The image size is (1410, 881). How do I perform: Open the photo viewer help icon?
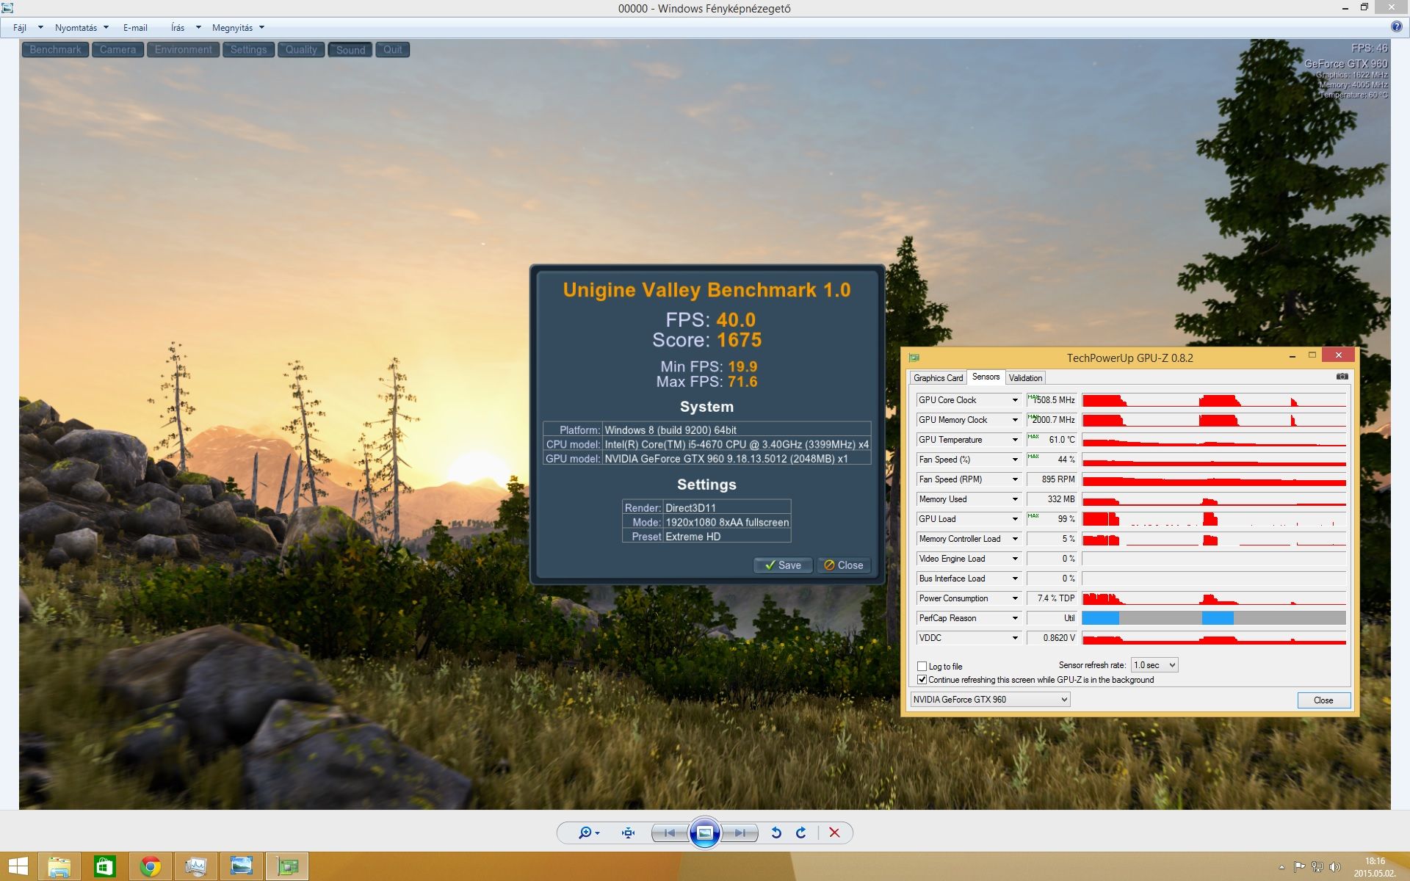tap(1396, 27)
